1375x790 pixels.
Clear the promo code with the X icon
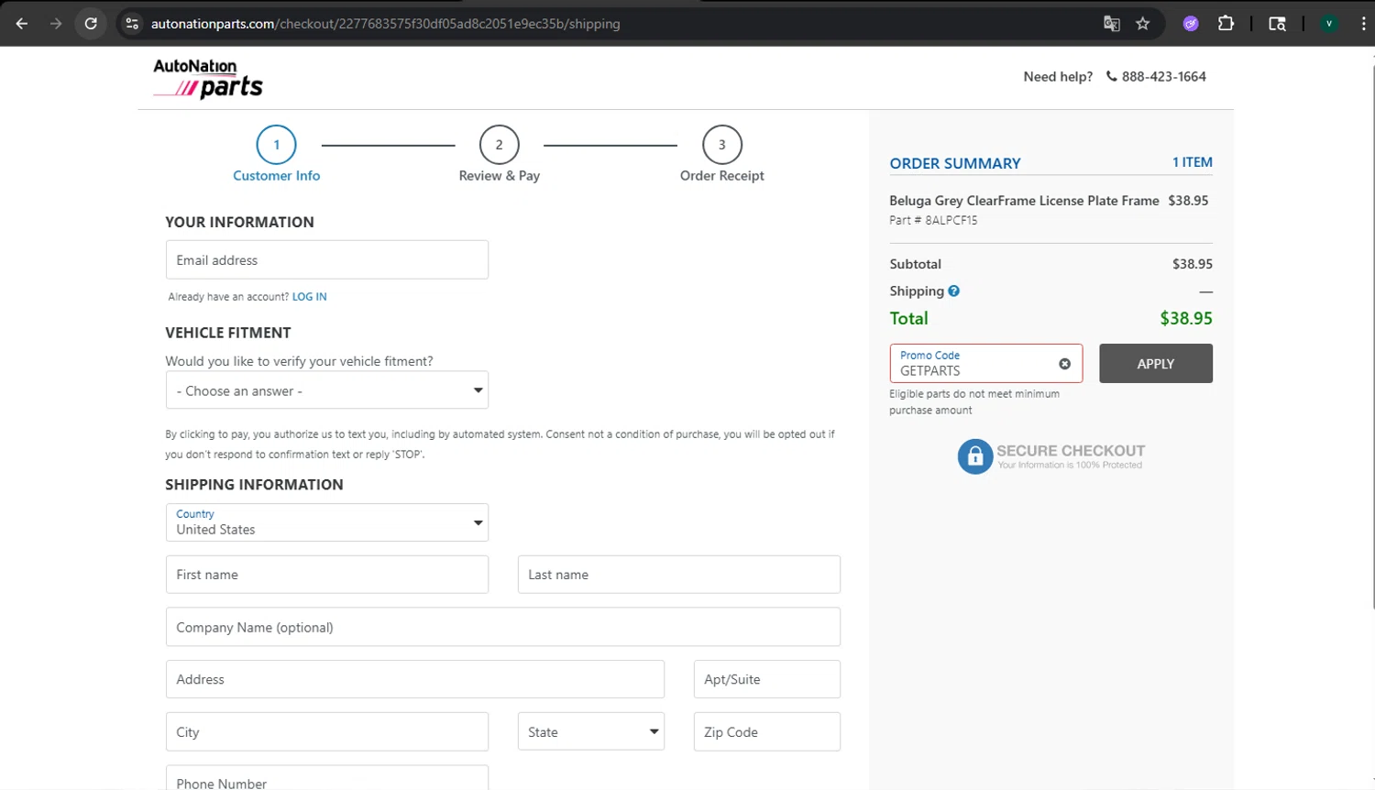pyautogui.click(x=1064, y=364)
